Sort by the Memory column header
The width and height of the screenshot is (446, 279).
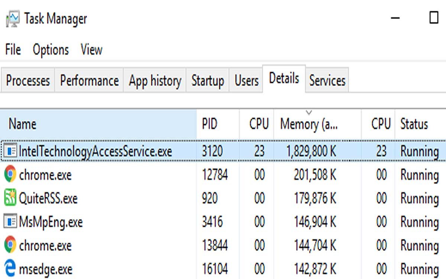(308, 124)
